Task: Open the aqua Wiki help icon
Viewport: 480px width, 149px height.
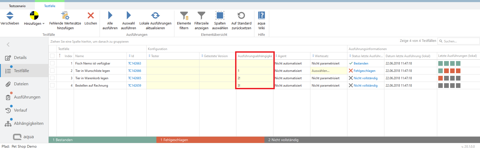Action: [261, 16]
